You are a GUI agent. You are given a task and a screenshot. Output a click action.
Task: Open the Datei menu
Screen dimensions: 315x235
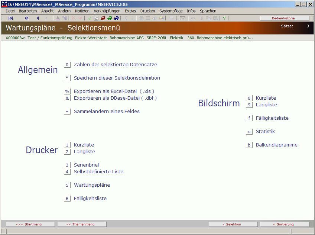coord(10,11)
